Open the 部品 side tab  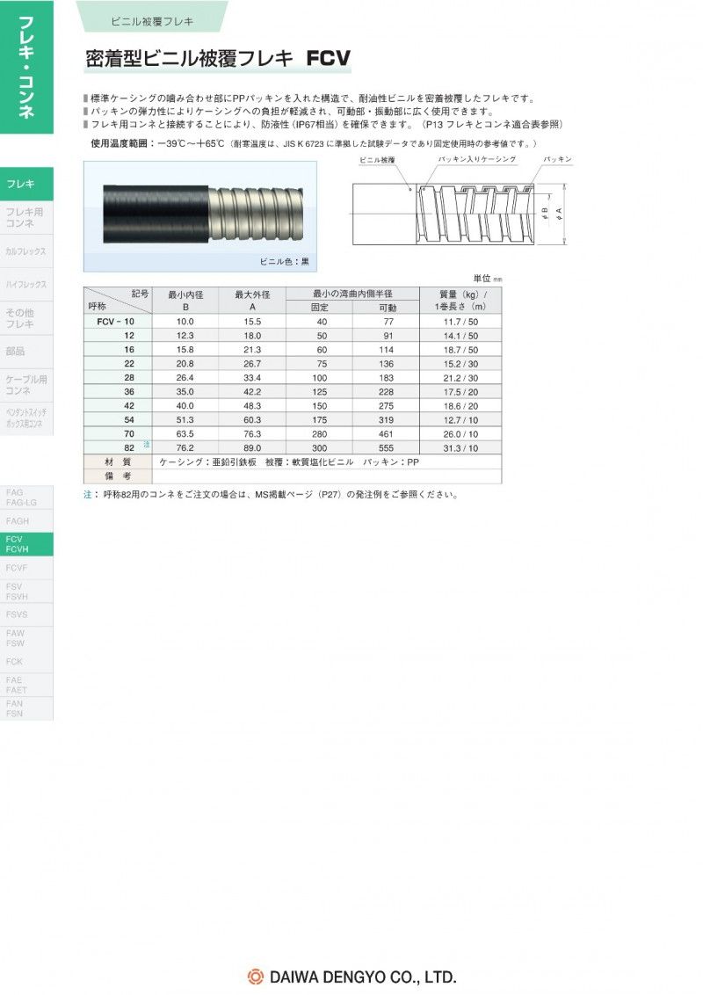[x=26, y=351]
